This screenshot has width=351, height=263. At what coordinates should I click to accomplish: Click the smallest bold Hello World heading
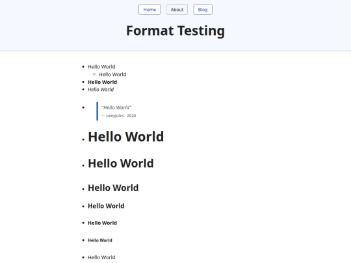click(100, 240)
